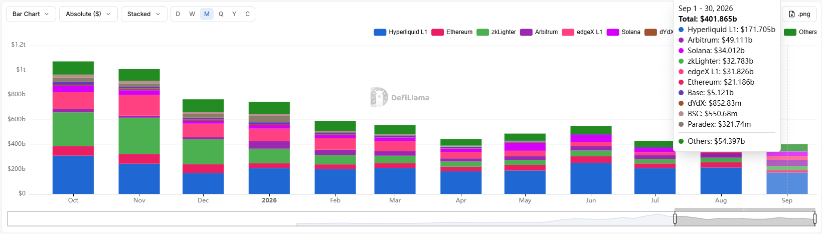The width and height of the screenshot is (822, 234).
Task: Click the pink edgeX segment in Nov bar
Action: pos(139,105)
